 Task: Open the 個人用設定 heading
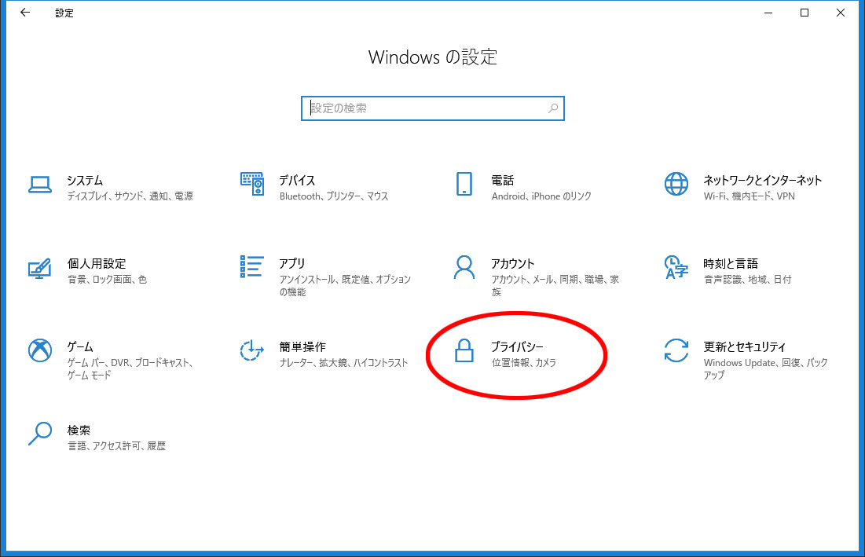(x=97, y=264)
